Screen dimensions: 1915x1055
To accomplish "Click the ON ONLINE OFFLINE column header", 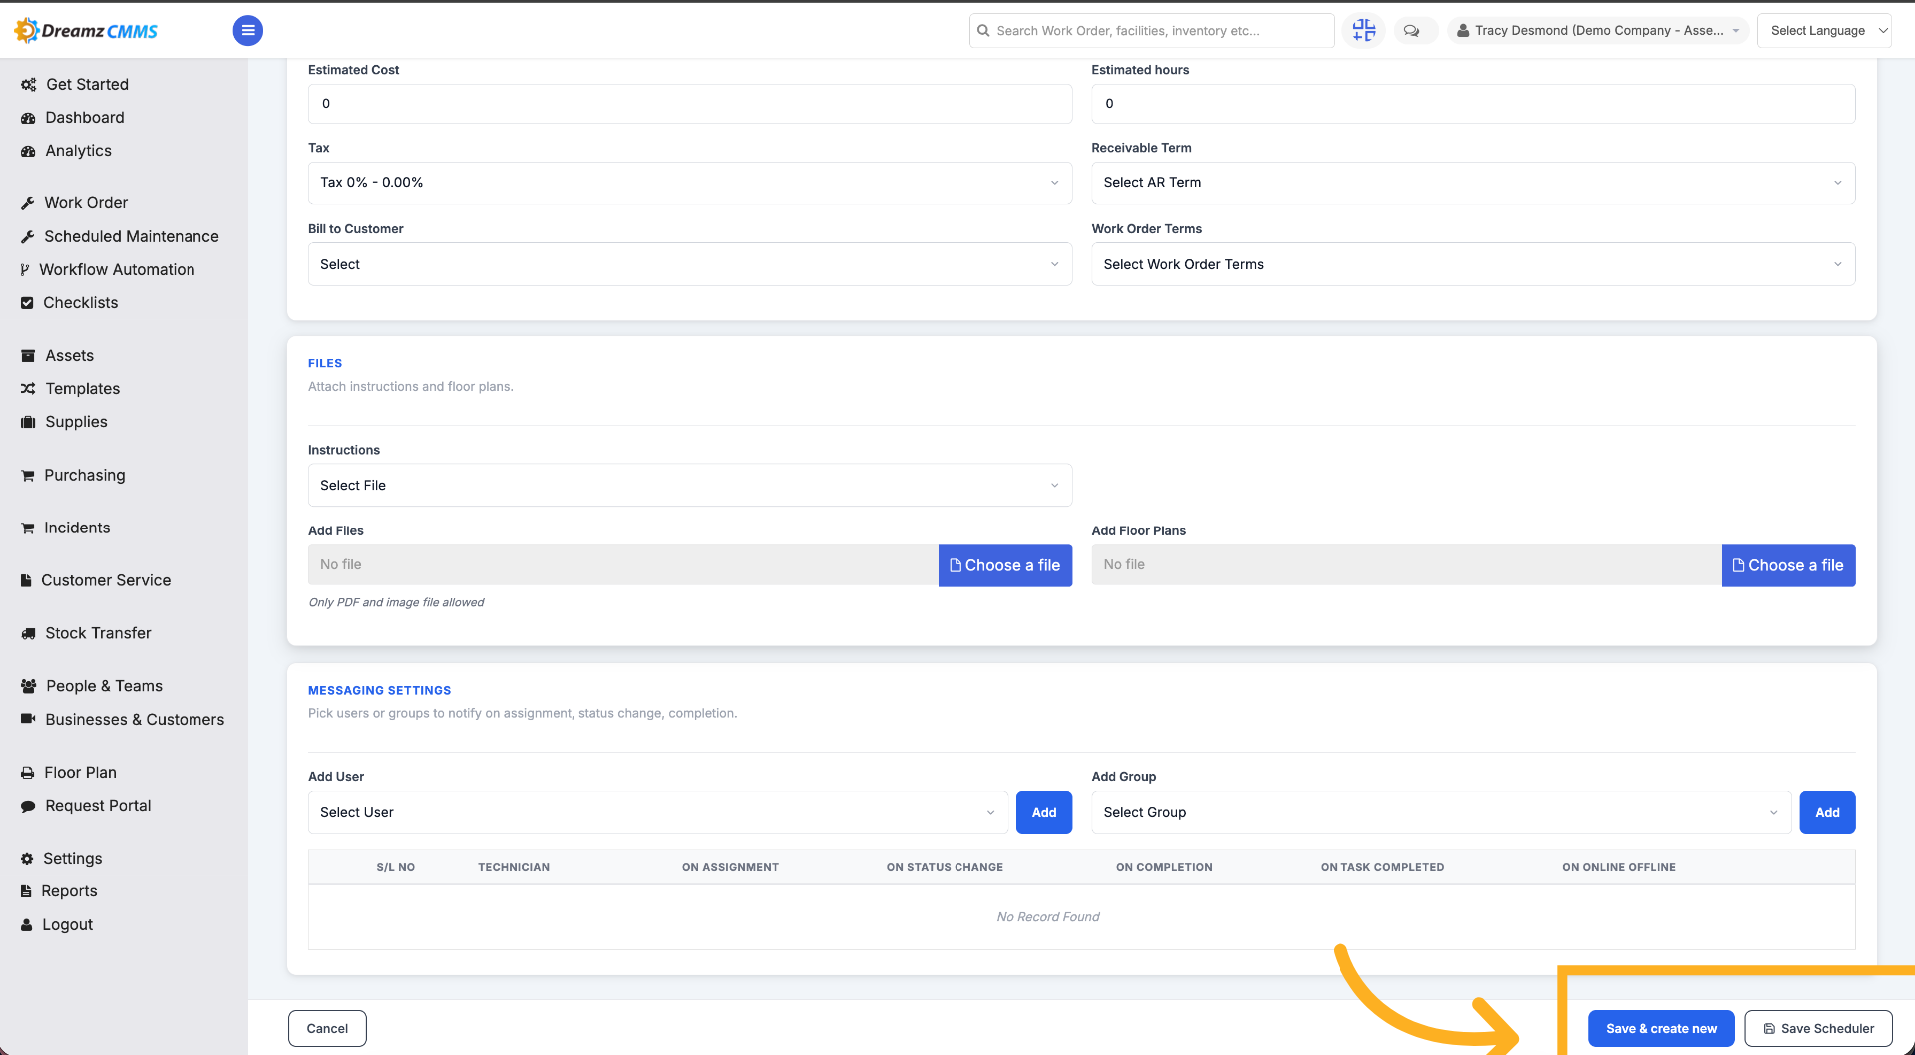I will click(x=1619, y=867).
